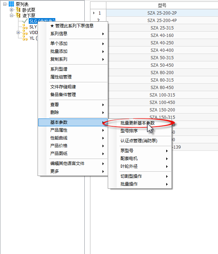Open the 批量添加 submenu
The width and height of the screenshot is (218, 254).
[x=73, y=51]
